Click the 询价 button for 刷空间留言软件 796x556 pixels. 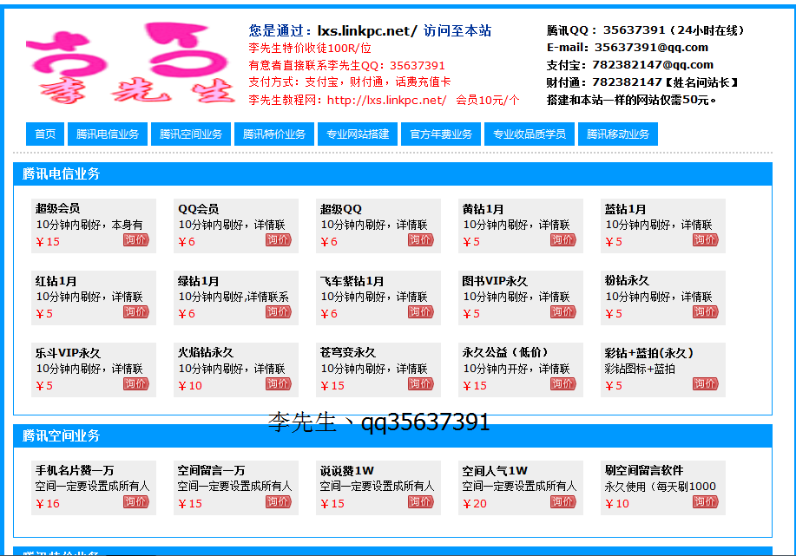tap(705, 502)
